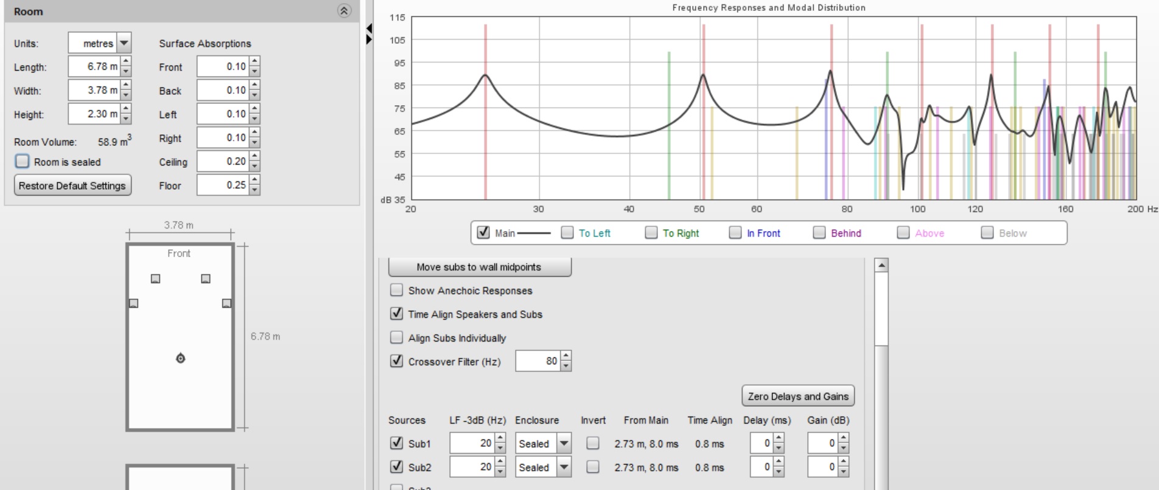The height and width of the screenshot is (490, 1159).
Task: Increase Sub1 Delay value
Action: (779, 438)
